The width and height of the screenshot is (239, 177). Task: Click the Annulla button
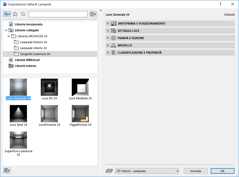195,171
